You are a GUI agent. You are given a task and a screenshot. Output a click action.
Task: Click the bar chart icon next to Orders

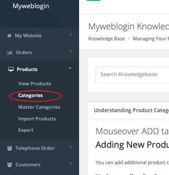tap(10, 52)
